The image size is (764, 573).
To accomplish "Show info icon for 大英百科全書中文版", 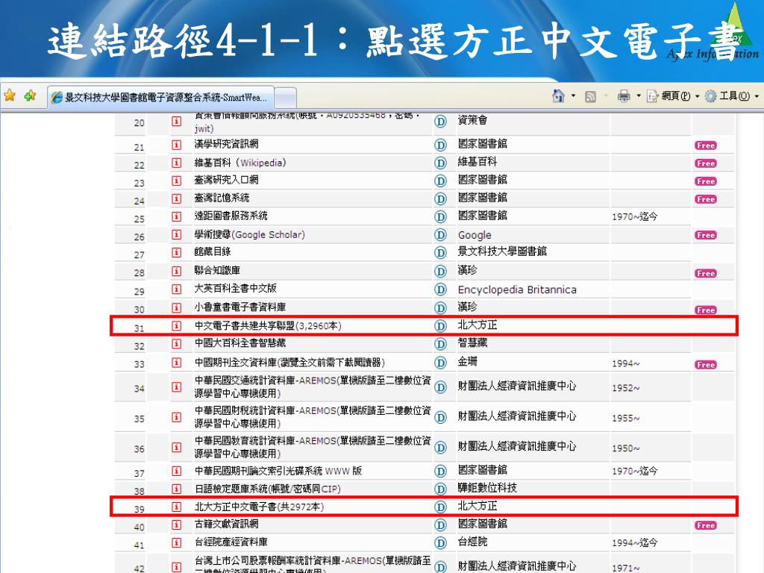I will [x=176, y=289].
